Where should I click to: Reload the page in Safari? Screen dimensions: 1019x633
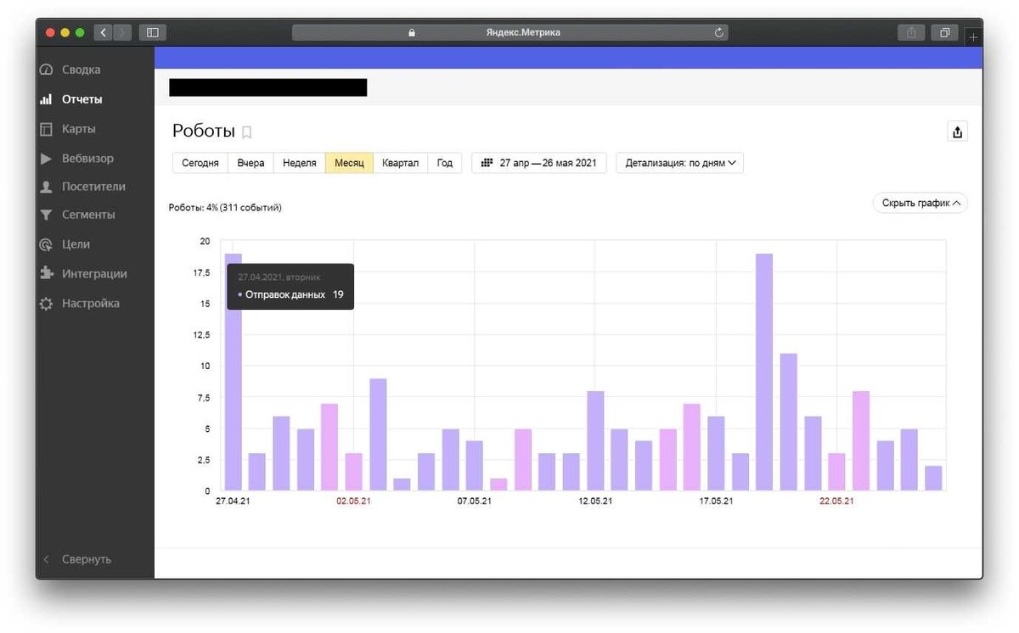point(719,32)
